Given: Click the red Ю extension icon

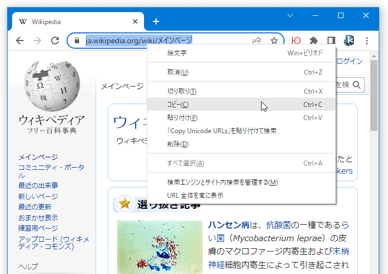Looking at the screenshot, I should (296, 41).
